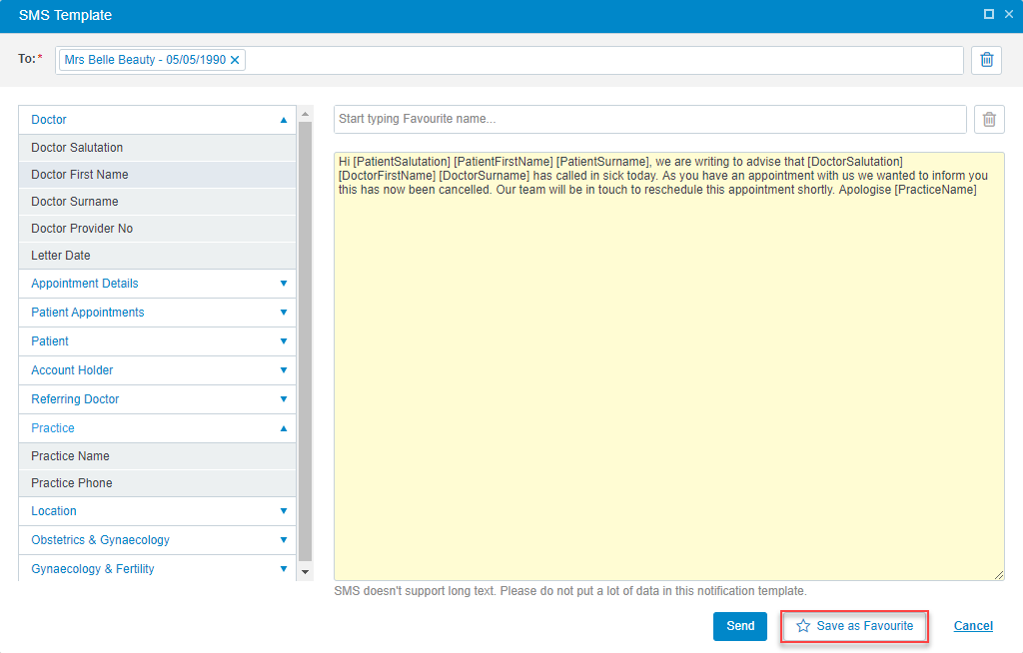This screenshot has height=653, width=1023.
Task: Click inside the SMS message text area
Action: pos(668,366)
